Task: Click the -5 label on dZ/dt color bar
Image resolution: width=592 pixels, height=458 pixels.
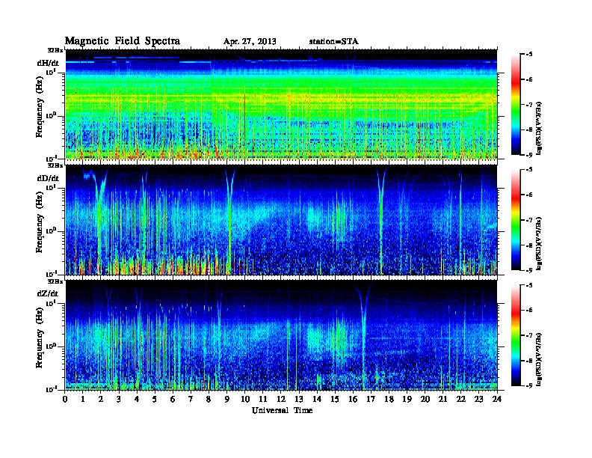Action: [529, 285]
